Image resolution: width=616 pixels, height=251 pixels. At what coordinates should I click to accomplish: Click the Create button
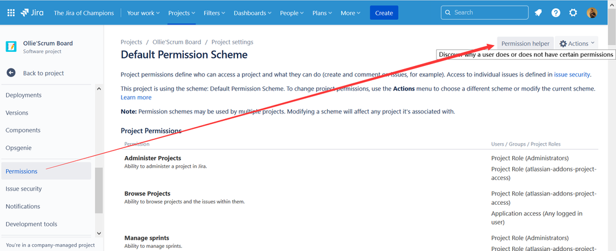[x=384, y=13]
